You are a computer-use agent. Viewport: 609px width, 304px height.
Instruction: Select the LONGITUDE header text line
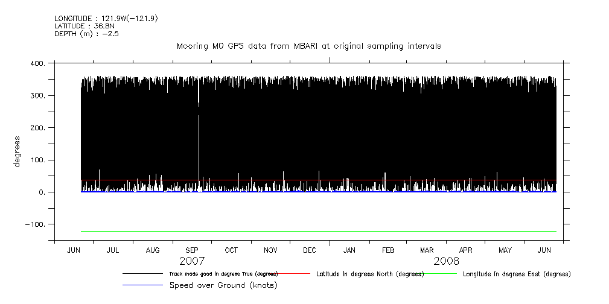[x=106, y=19]
